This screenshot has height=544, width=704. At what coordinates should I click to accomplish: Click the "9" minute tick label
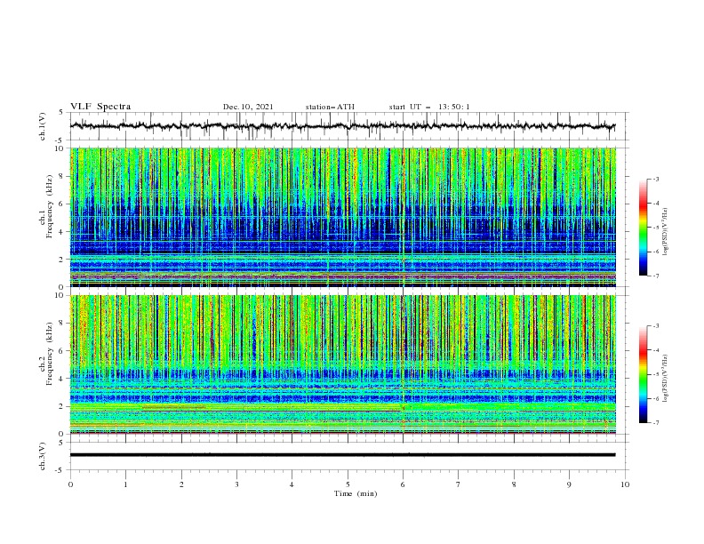569,484
